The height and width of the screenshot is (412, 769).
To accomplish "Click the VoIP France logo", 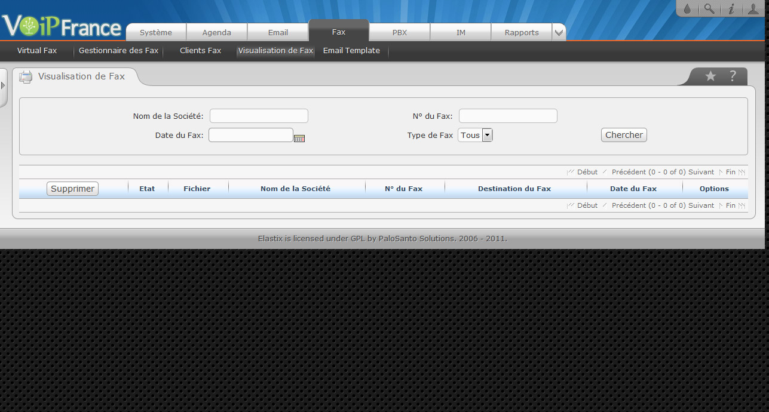I will pyautogui.click(x=62, y=27).
